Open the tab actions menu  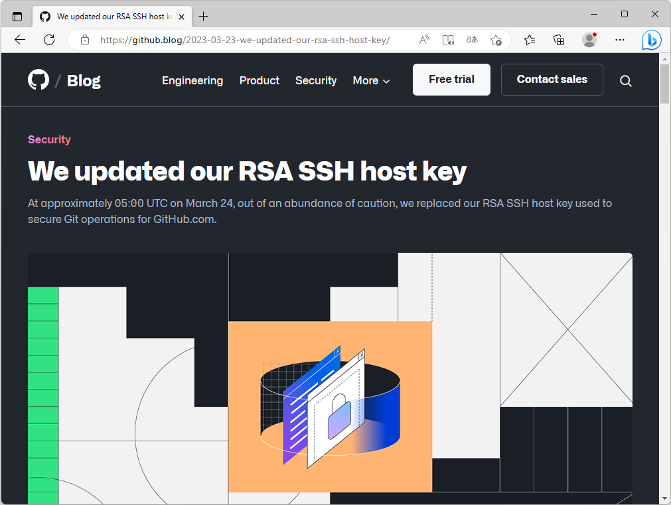click(17, 16)
